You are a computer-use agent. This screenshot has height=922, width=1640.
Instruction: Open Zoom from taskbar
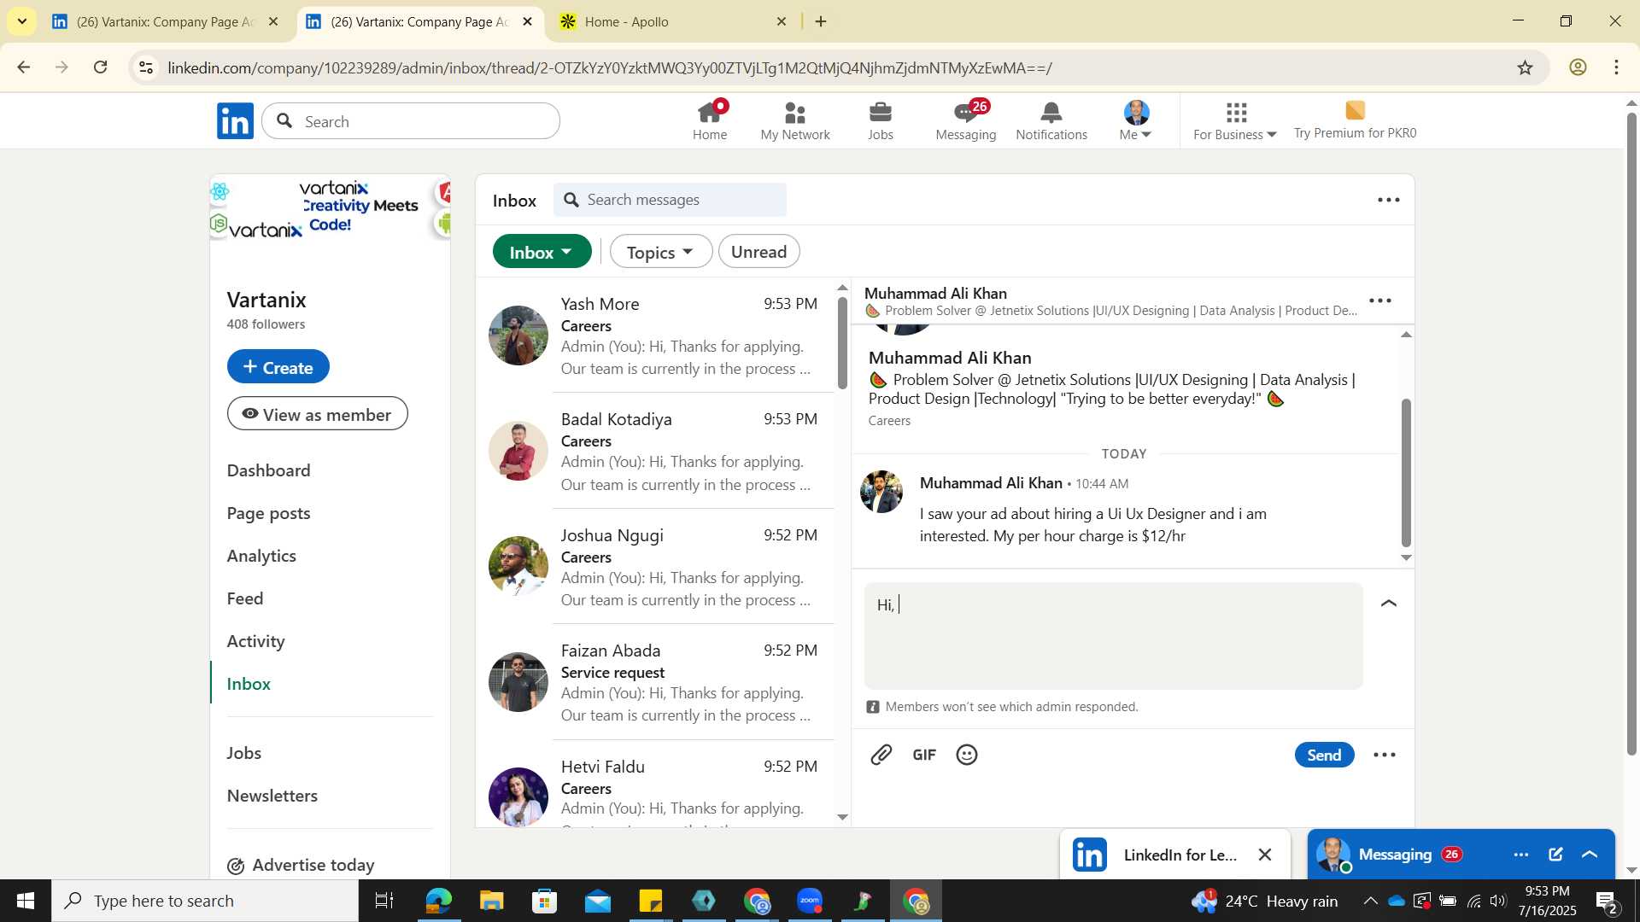(809, 901)
